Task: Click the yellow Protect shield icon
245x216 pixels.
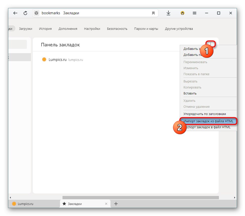Action: (x=182, y=13)
